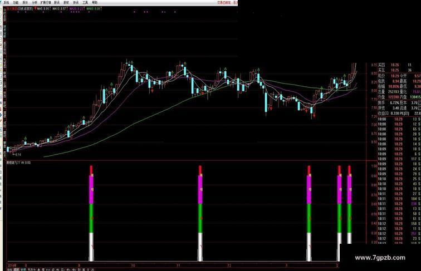
Task: Click the 6.14 lowest price marker
Action: click(x=16, y=155)
